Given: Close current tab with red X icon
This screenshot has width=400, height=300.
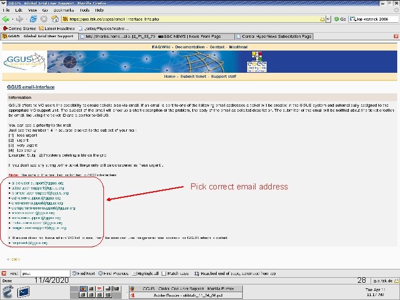Looking at the screenshot, I should [396, 36].
